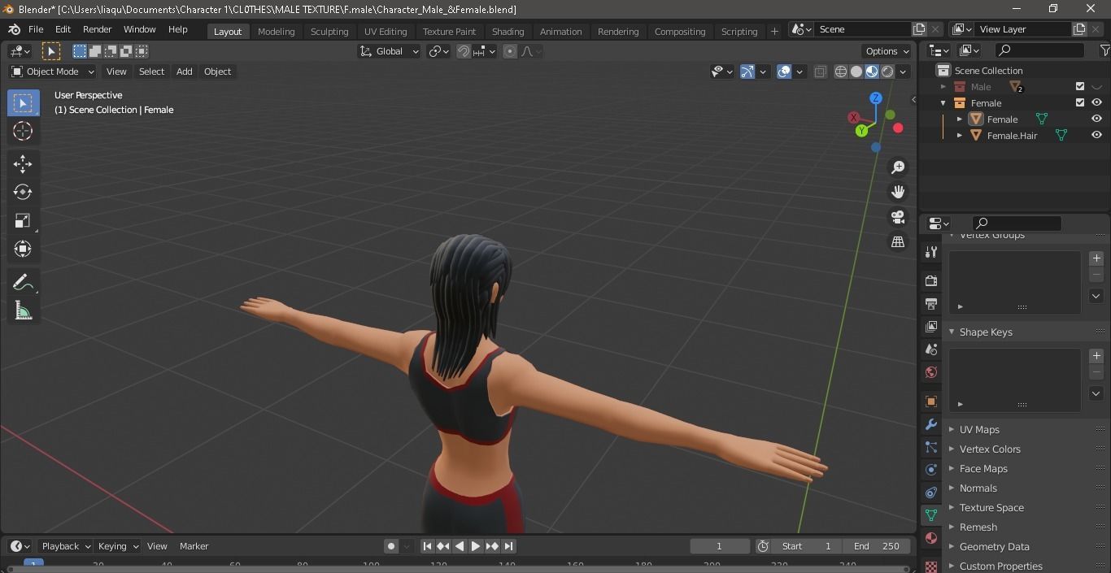This screenshot has height=573, width=1111.
Task: Hide the Female collection via eye icon
Action: (x=1096, y=102)
